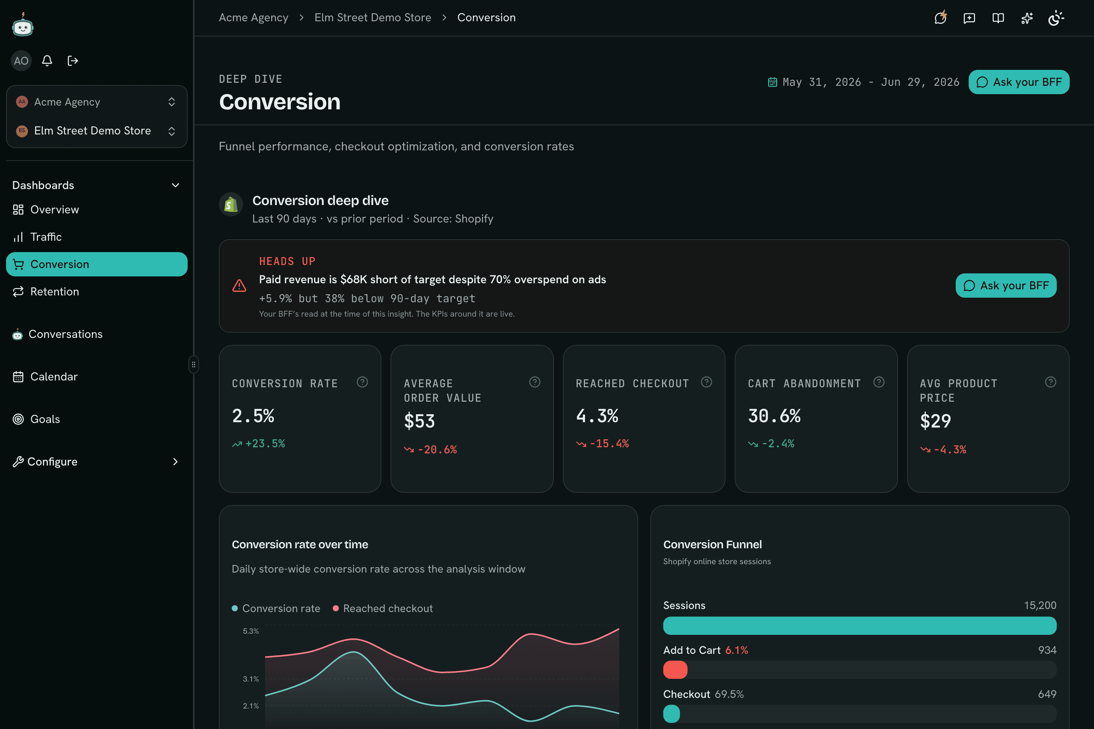Collapse the Dashboards section chevron
Viewport: 1094px width, 729px height.
pyautogui.click(x=175, y=185)
